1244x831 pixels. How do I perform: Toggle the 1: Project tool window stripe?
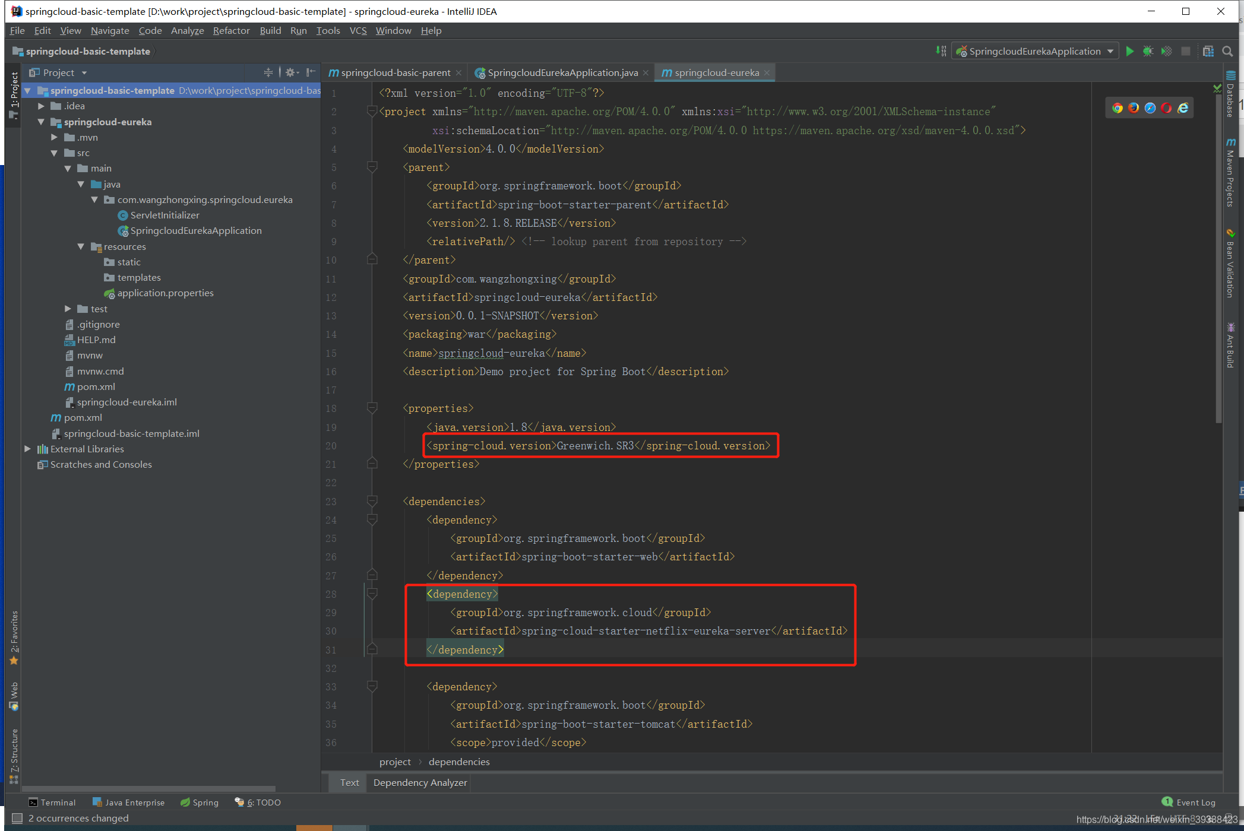point(14,95)
